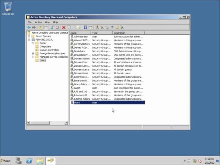Select the Users container in tree
220x165 pixels.
pyautogui.click(x=43, y=60)
